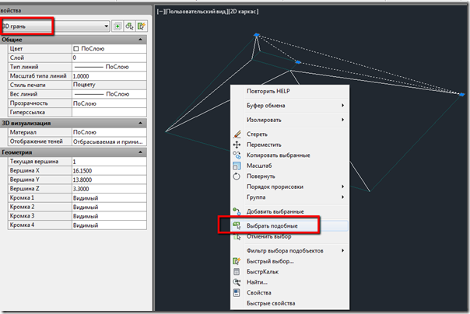Click the Кромка 3 Видимый value
This screenshot has height=314, width=470.
[x=109, y=216]
